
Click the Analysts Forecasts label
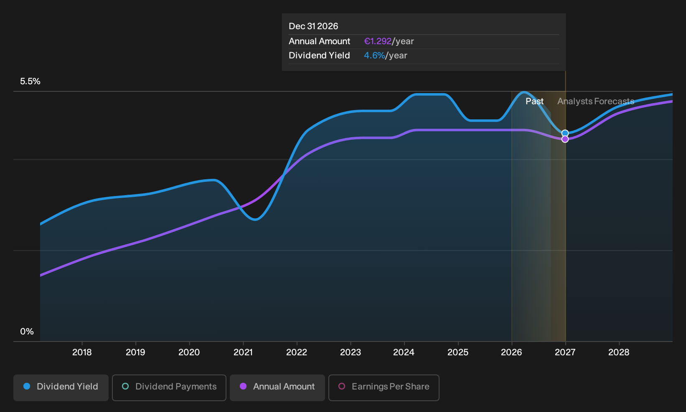(x=596, y=101)
